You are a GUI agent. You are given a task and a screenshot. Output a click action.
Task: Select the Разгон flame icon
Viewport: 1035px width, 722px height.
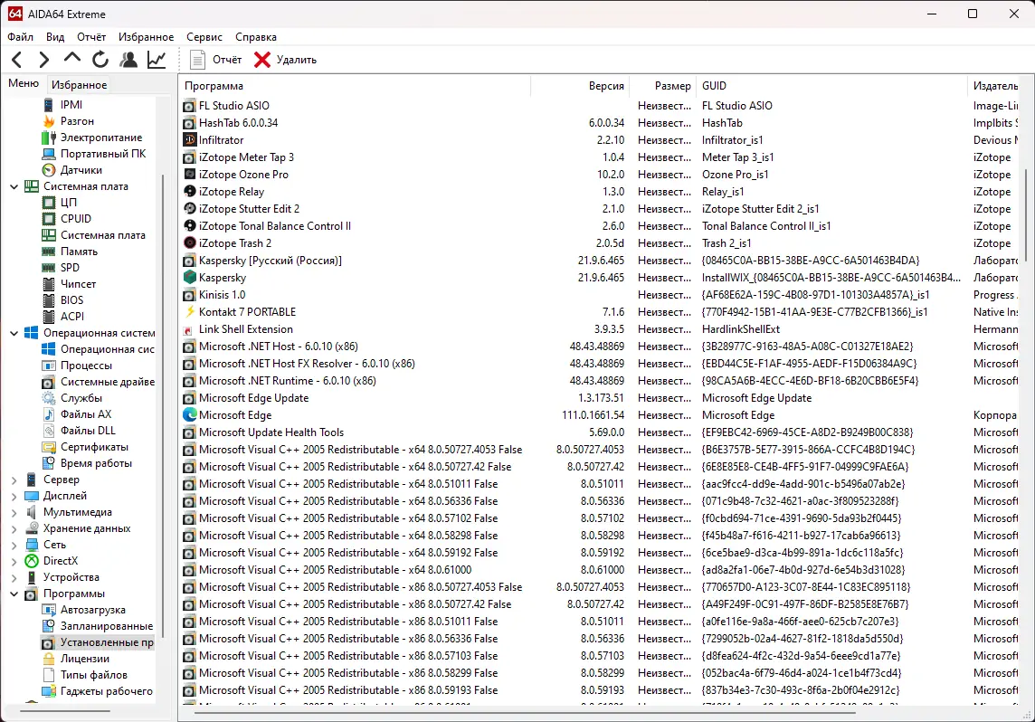tap(48, 121)
